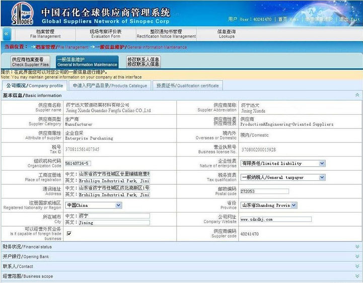Expand the Contact section
Screen dimensions: 363x283
[x=357, y=266]
